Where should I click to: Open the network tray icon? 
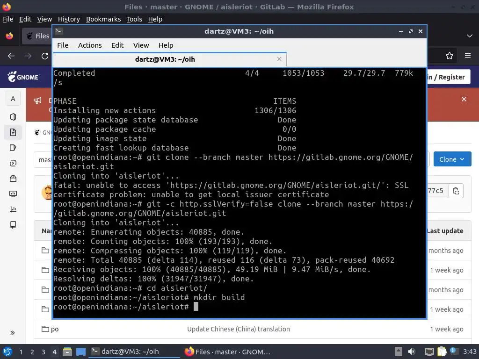tap(429, 352)
